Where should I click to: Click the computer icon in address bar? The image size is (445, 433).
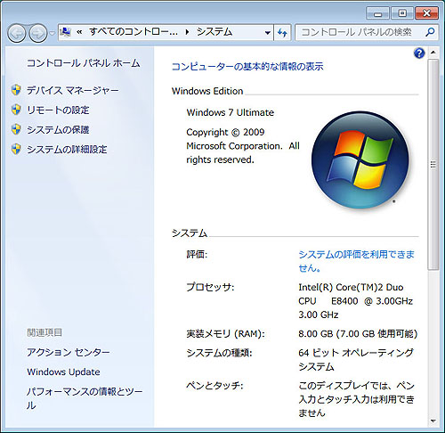(66, 32)
